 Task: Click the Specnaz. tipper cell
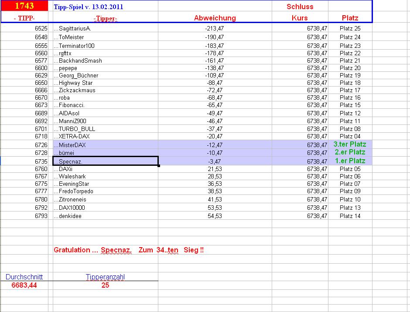point(106,161)
